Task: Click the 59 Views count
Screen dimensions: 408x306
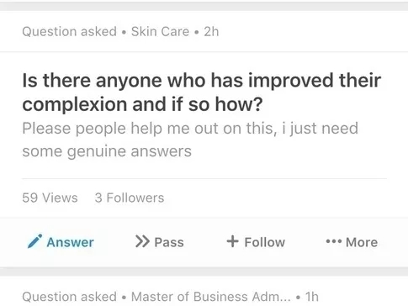Action: pyautogui.click(x=50, y=198)
